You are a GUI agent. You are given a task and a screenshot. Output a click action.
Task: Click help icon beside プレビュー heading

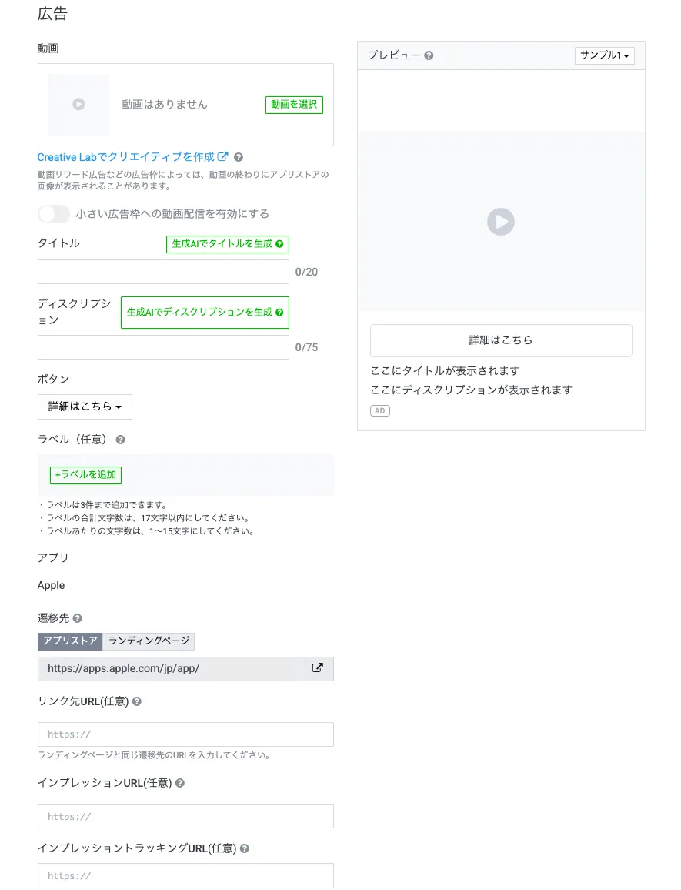coord(429,55)
